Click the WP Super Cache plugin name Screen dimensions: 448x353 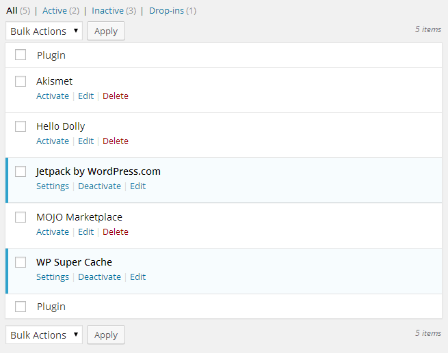75,262
